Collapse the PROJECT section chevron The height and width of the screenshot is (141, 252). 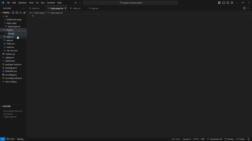[x=2, y=13]
